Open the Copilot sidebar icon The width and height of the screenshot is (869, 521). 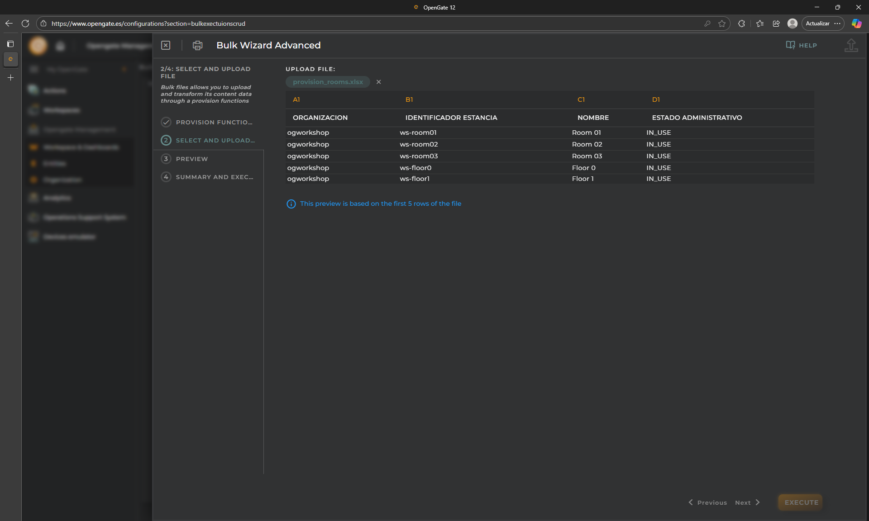point(856,24)
